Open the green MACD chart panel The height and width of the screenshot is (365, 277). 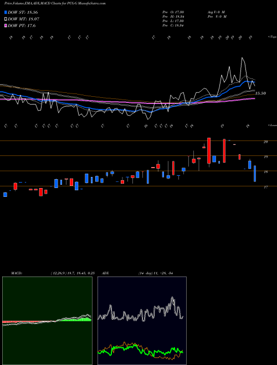point(47,321)
